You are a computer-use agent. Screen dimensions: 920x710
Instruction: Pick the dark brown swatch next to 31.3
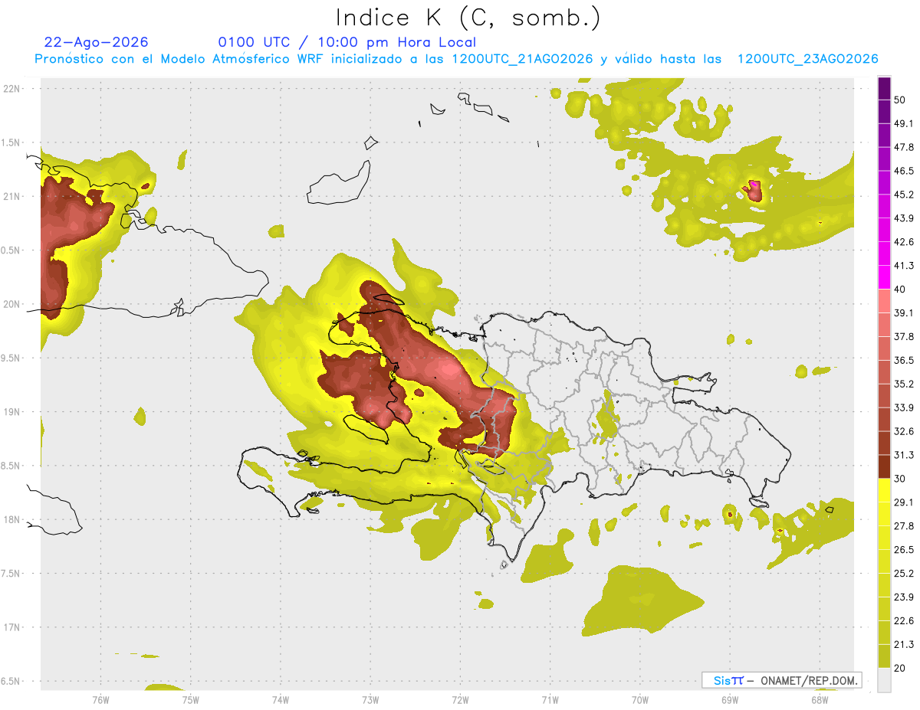[x=884, y=466]
